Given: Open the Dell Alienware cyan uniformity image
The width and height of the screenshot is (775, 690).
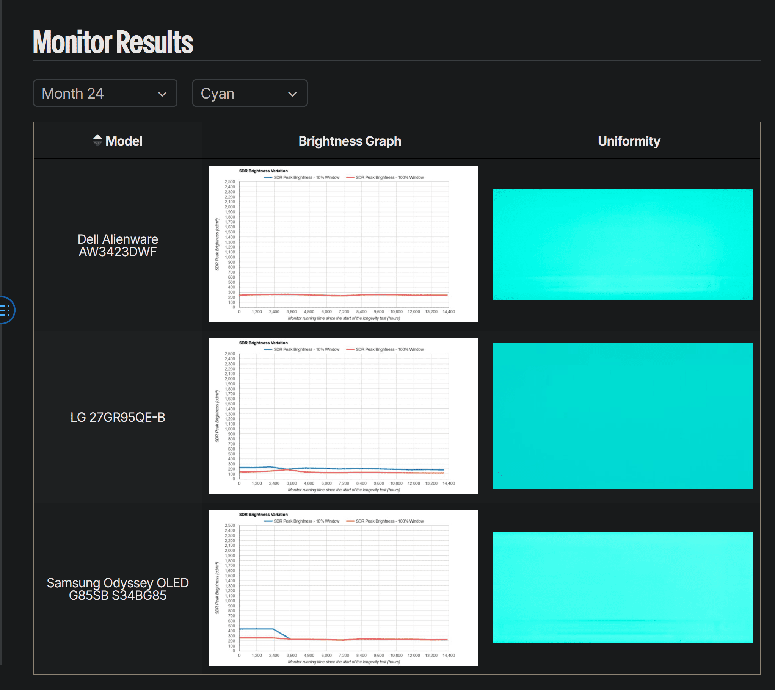Looking at the screenshot, I should click(623, 244).
